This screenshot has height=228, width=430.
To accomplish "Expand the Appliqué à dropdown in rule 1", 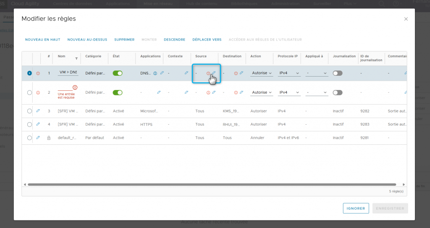I will pyautogui.click(x=317, y=73).
